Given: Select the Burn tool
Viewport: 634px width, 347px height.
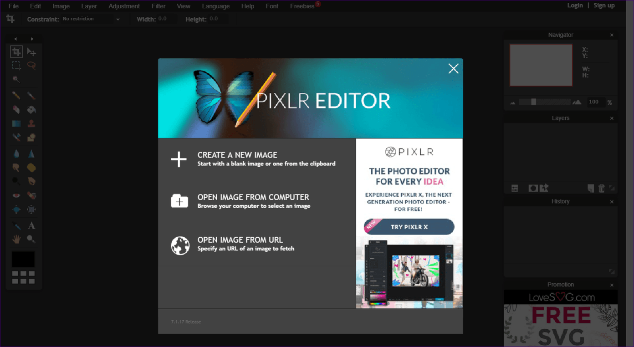Looking at the screenshot, I should [31, 181].
